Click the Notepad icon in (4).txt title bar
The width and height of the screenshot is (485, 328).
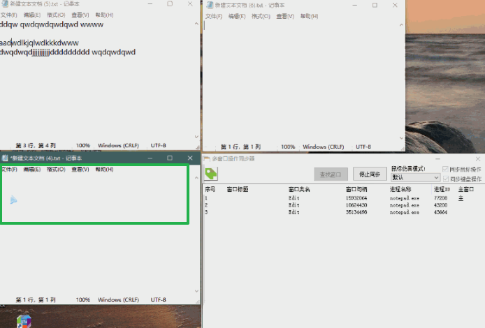tap(5, 158)
